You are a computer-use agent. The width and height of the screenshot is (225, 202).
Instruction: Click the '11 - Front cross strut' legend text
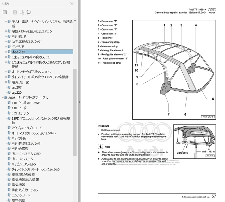pos(109,63)
